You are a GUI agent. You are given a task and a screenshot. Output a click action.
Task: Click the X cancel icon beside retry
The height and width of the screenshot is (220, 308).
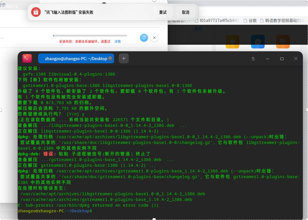point(154,38)
